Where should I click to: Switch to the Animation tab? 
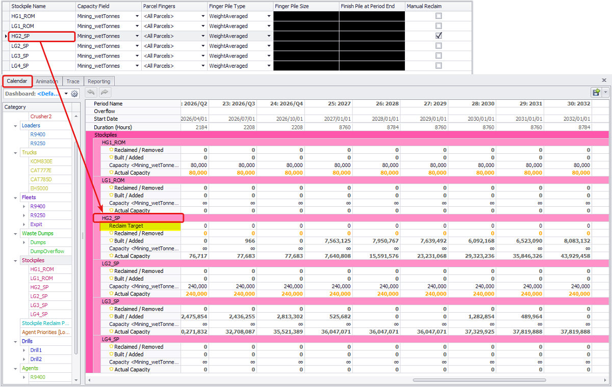tap(47, 81)
